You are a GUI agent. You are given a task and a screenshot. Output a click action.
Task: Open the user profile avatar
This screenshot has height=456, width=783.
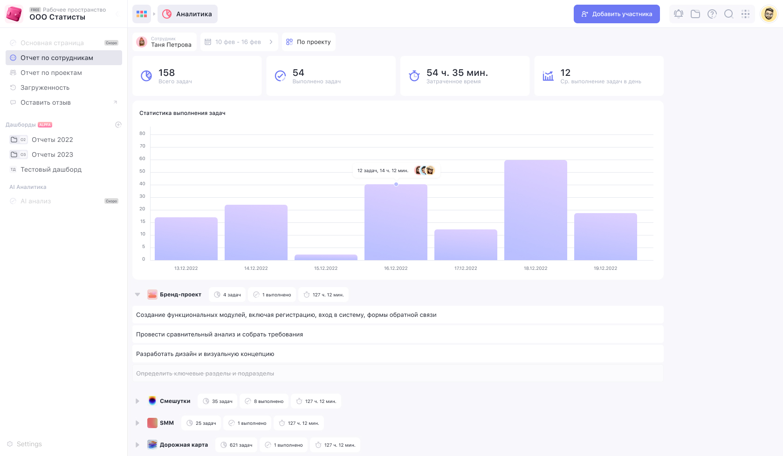click(769, 14)
